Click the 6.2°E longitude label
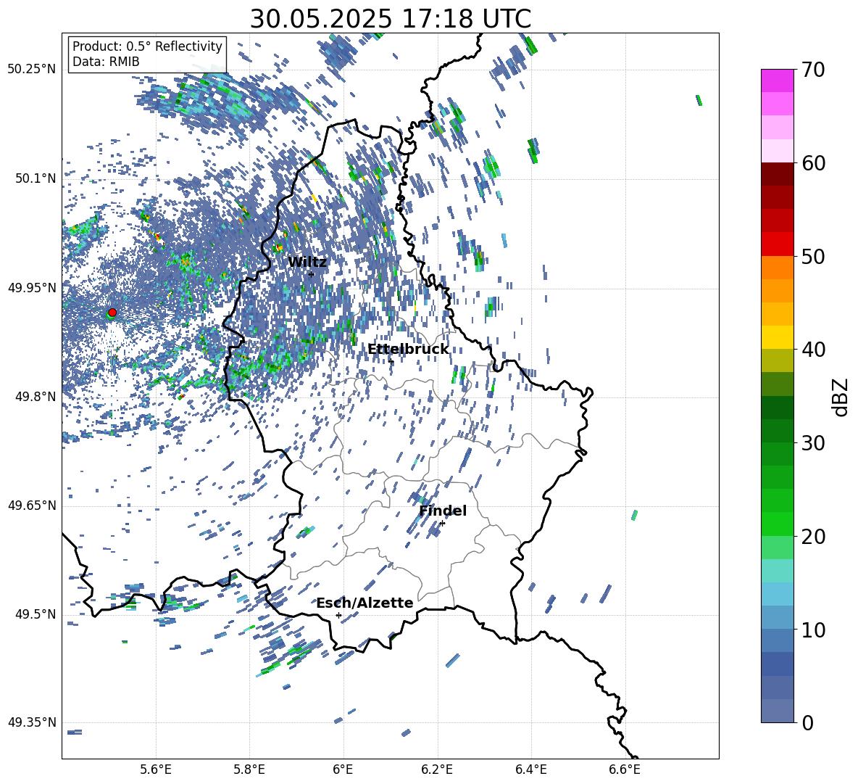Screen dimensions: 858x784 (437, 769)
